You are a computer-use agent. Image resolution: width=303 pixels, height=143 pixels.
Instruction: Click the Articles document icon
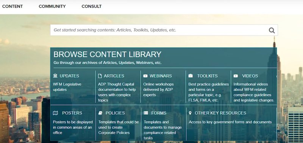point(100,76)
